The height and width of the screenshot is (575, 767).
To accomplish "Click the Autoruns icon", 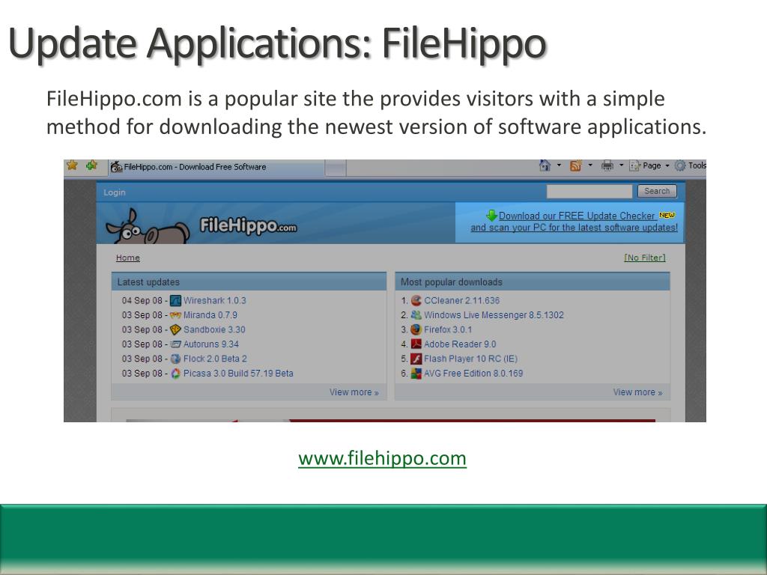I will click(175, 344).
